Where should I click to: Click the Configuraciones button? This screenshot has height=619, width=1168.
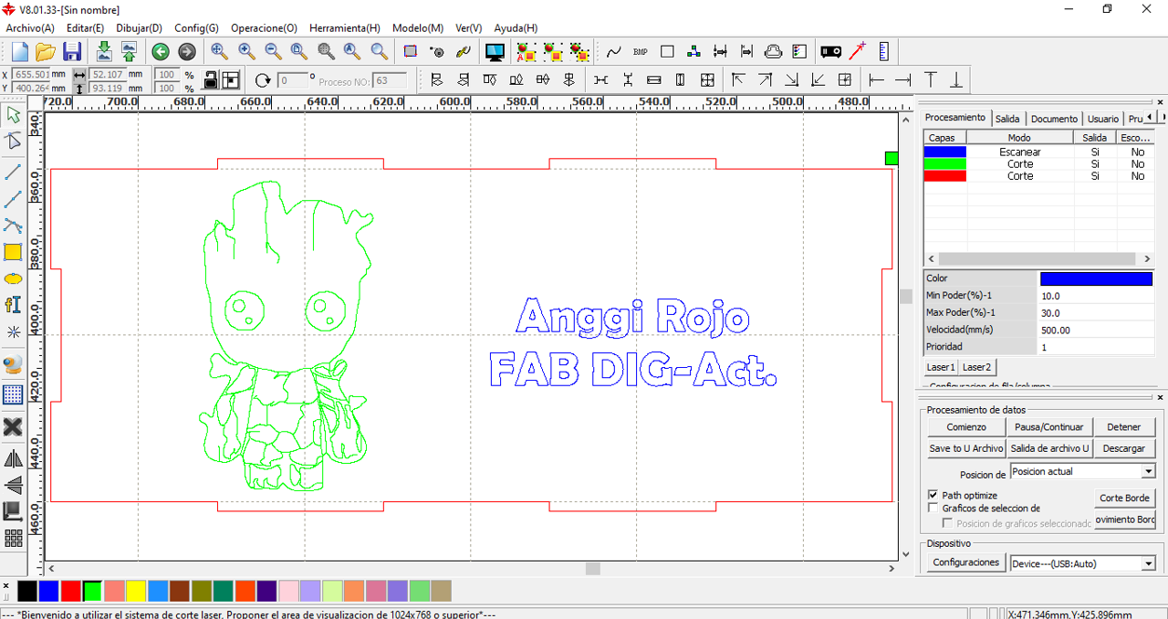pyautogui.click(x=965, y=562)
